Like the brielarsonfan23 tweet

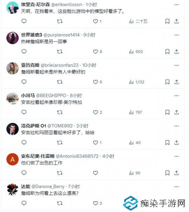point(96,82)
